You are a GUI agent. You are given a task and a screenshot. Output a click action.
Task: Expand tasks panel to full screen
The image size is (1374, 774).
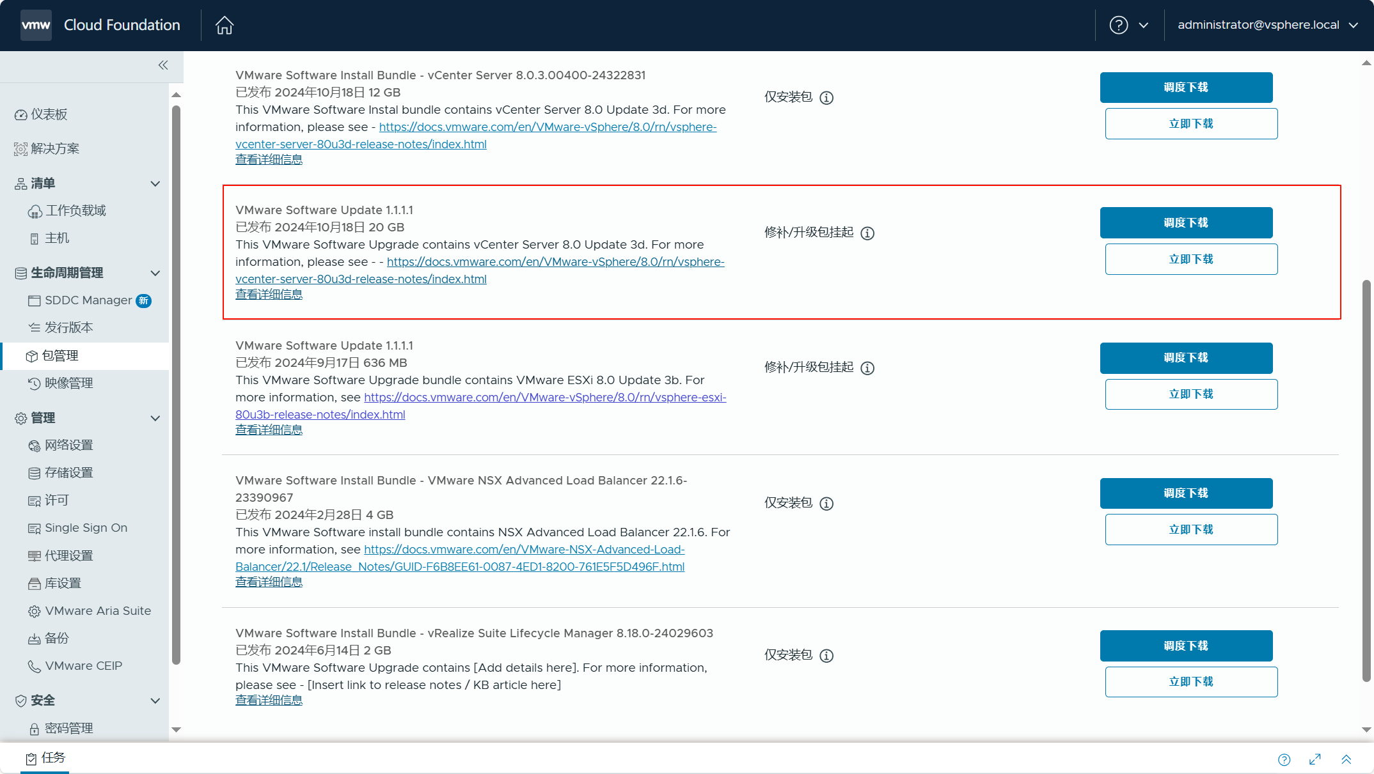[x=1315, y=759]
